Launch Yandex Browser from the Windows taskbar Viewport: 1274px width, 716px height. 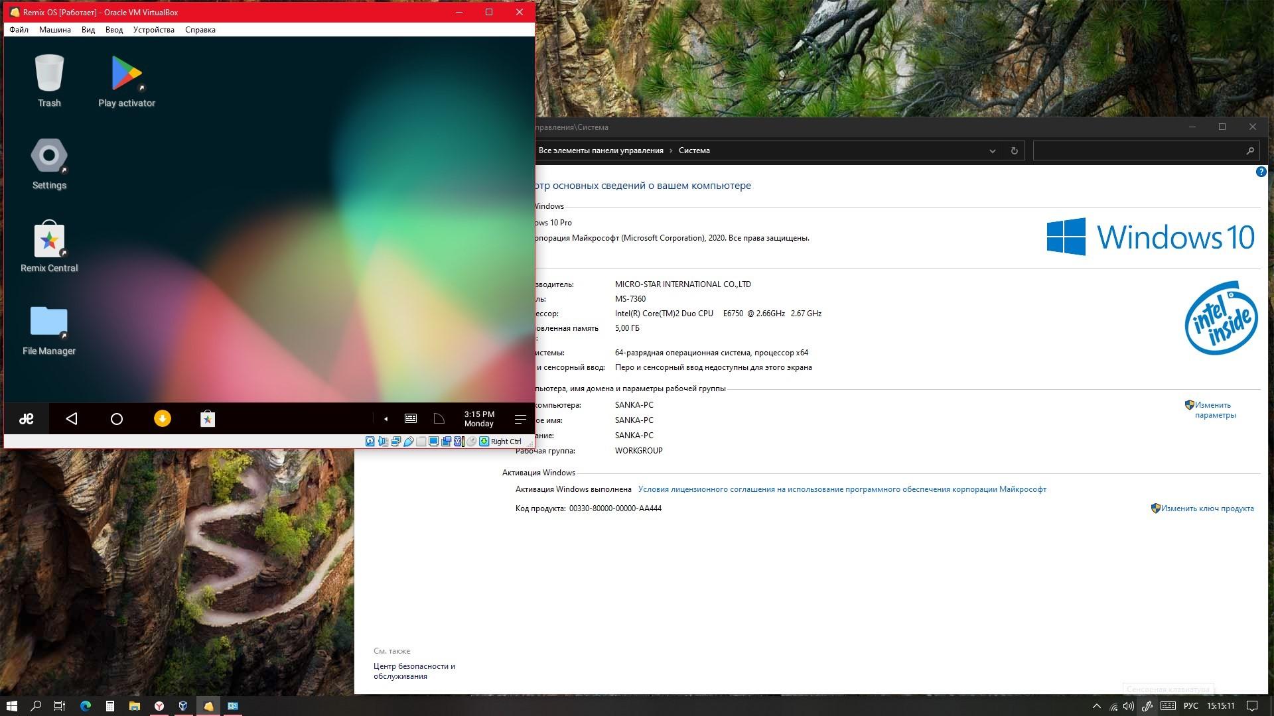[x=159, y=705]
